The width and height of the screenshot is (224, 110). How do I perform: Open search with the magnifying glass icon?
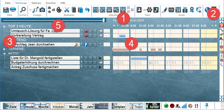23,10
